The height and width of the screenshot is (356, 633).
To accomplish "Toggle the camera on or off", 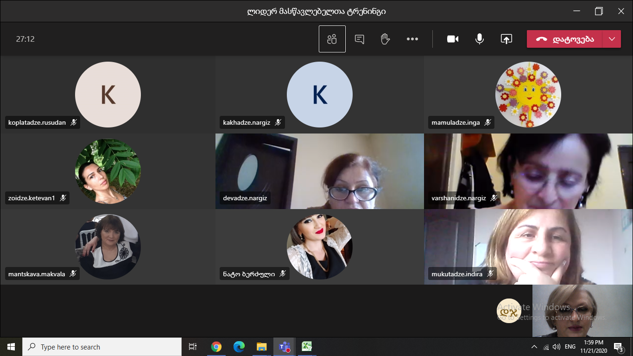I will (453, 39).
